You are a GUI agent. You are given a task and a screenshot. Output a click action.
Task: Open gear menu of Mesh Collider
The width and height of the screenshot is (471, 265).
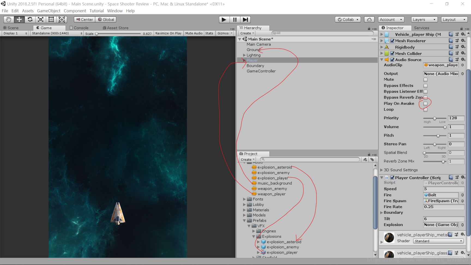(463, 53)
